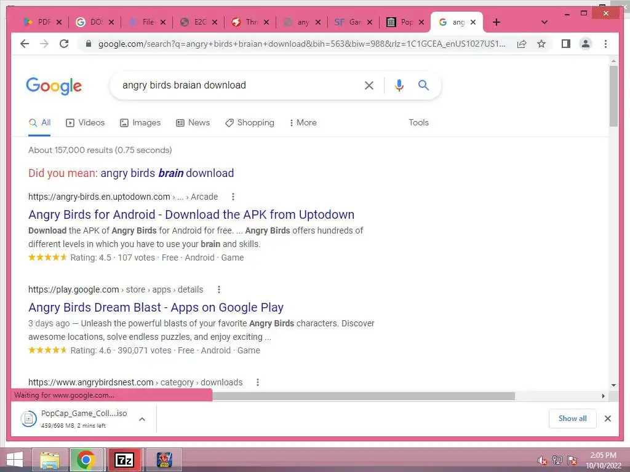This screenshot has height=472, width=630.
Task: Click the scroll right arrow
Action: coord(603,396)
